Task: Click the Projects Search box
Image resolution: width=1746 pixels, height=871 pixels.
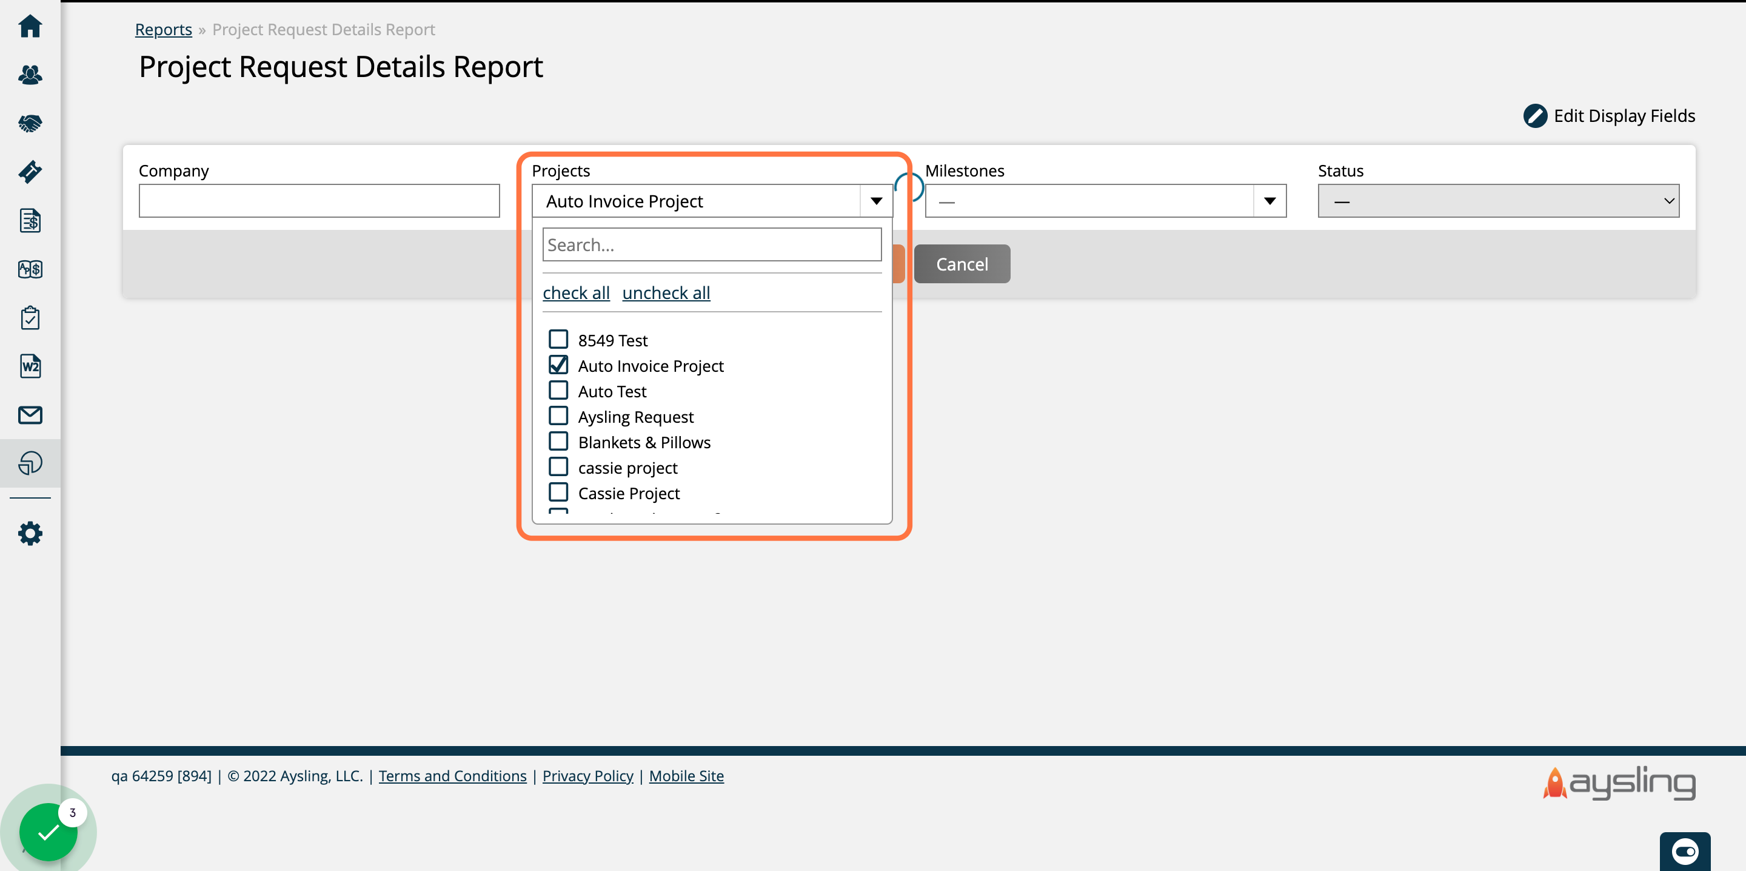Action: coord(712,244)
